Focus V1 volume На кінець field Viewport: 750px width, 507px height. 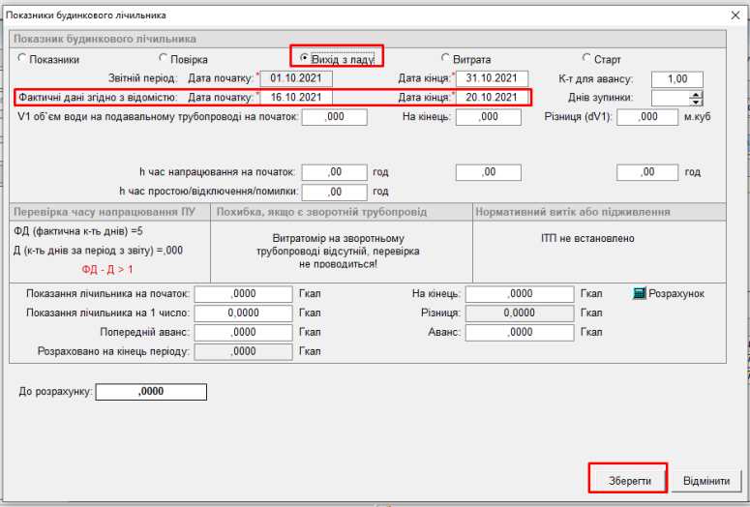pos(488,117)
